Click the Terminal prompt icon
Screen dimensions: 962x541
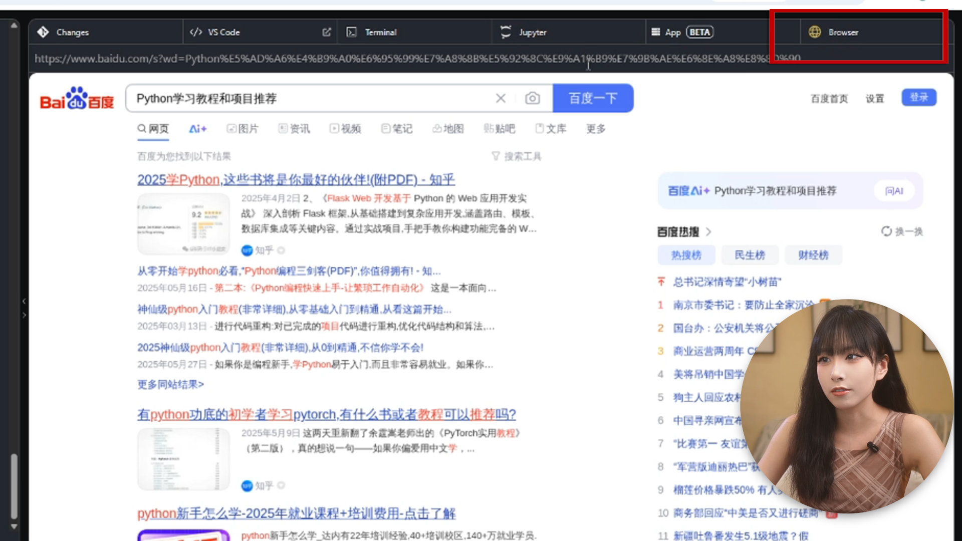tap(352, 32)
